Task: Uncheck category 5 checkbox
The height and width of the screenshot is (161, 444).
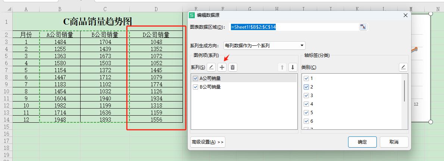Action: tap(306, 113)
